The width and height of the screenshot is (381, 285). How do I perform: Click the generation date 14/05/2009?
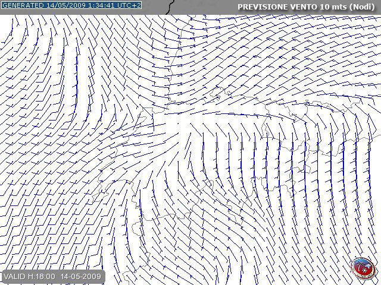pos(65,5)
